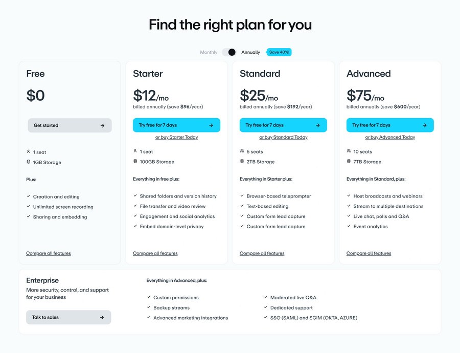Click the storage icon next to 7TB Storage
Image resolution: width=460 pixels, height=353 pixels.
[x=348, y=161]
